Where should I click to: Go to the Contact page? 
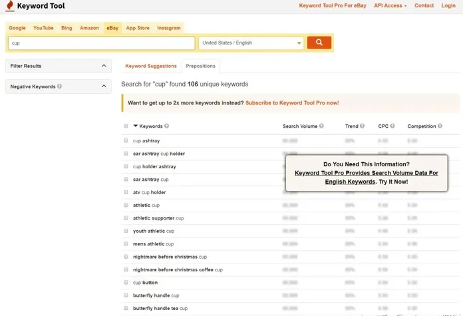[424, 5]
